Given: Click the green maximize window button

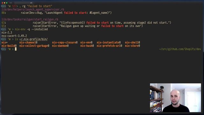Looking at the screenshot, I should [7, 3].
